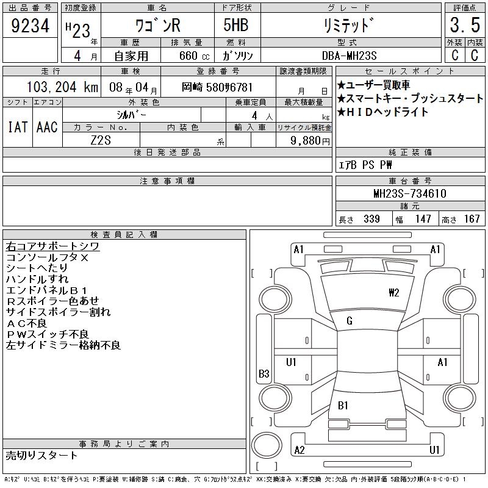Select the note AC不良

(26, 323)
